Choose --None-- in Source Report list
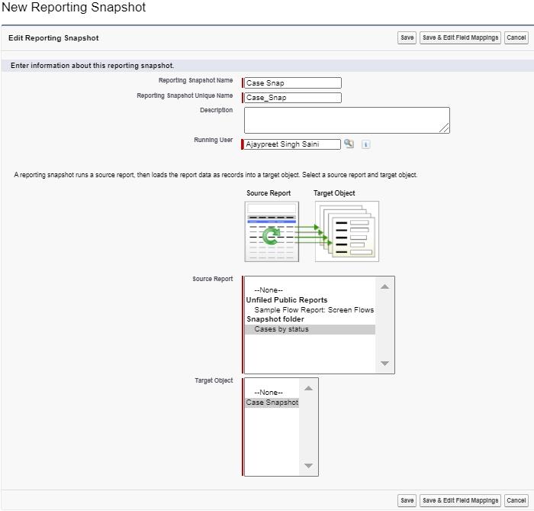Image resolution: width=534 pixels, height=511 pixels. pyautogui.click(x=269, y=290)
